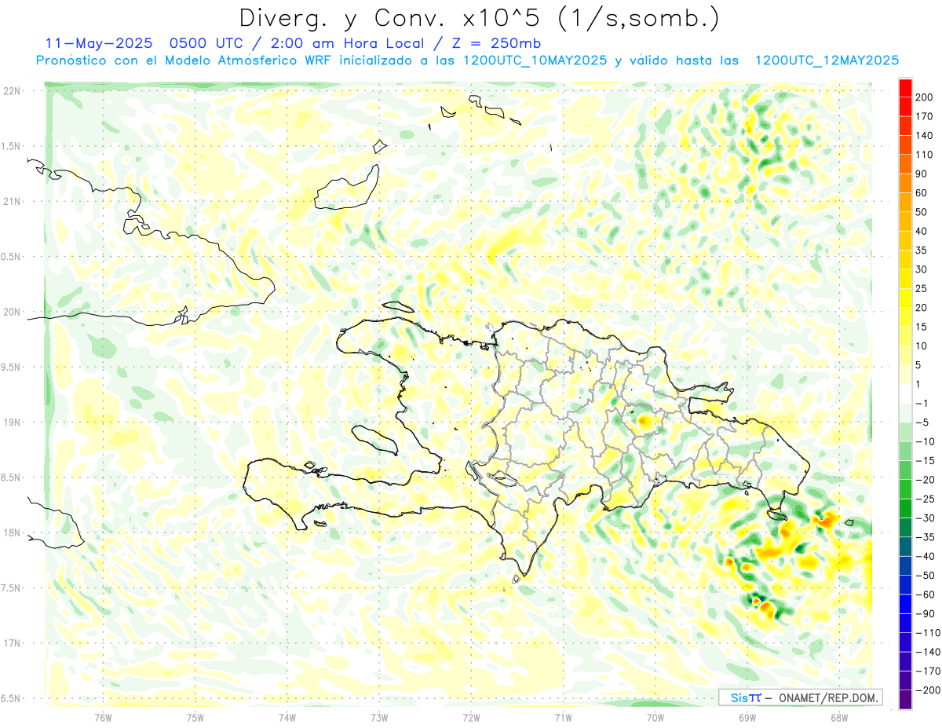Click the '74W' longitude label
The width and height of the screenshot is (942, 728).
[287, 717]
